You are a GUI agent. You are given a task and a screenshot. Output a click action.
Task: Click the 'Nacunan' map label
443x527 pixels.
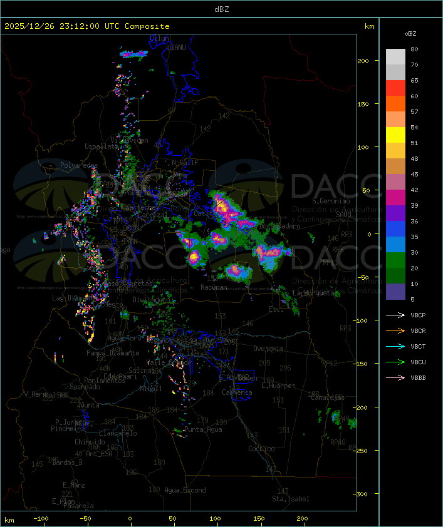click(214, 287)
